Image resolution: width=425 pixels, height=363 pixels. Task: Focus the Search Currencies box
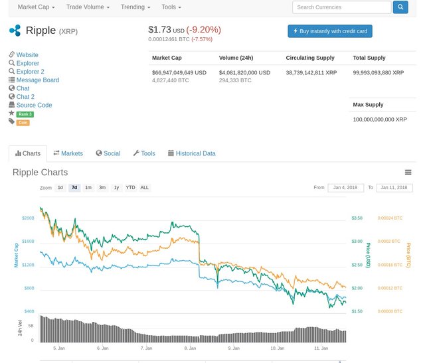[x=342, y=7]
